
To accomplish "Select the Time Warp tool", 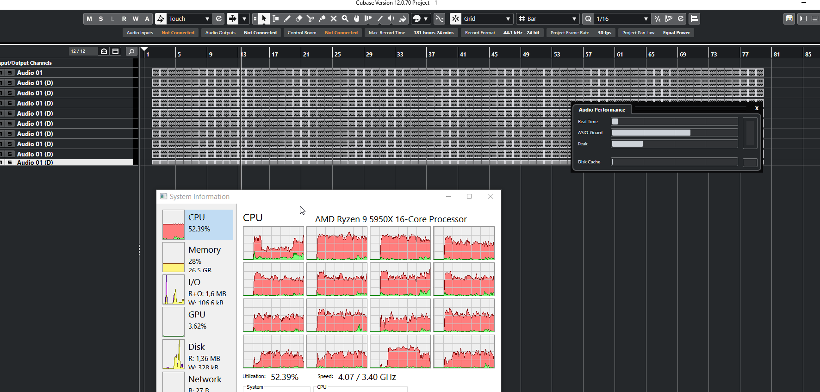I will tap(368, 19).
